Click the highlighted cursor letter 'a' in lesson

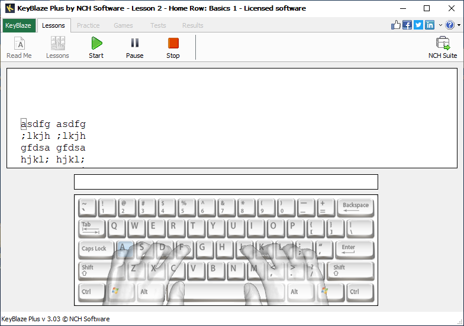tap(24, 124)
